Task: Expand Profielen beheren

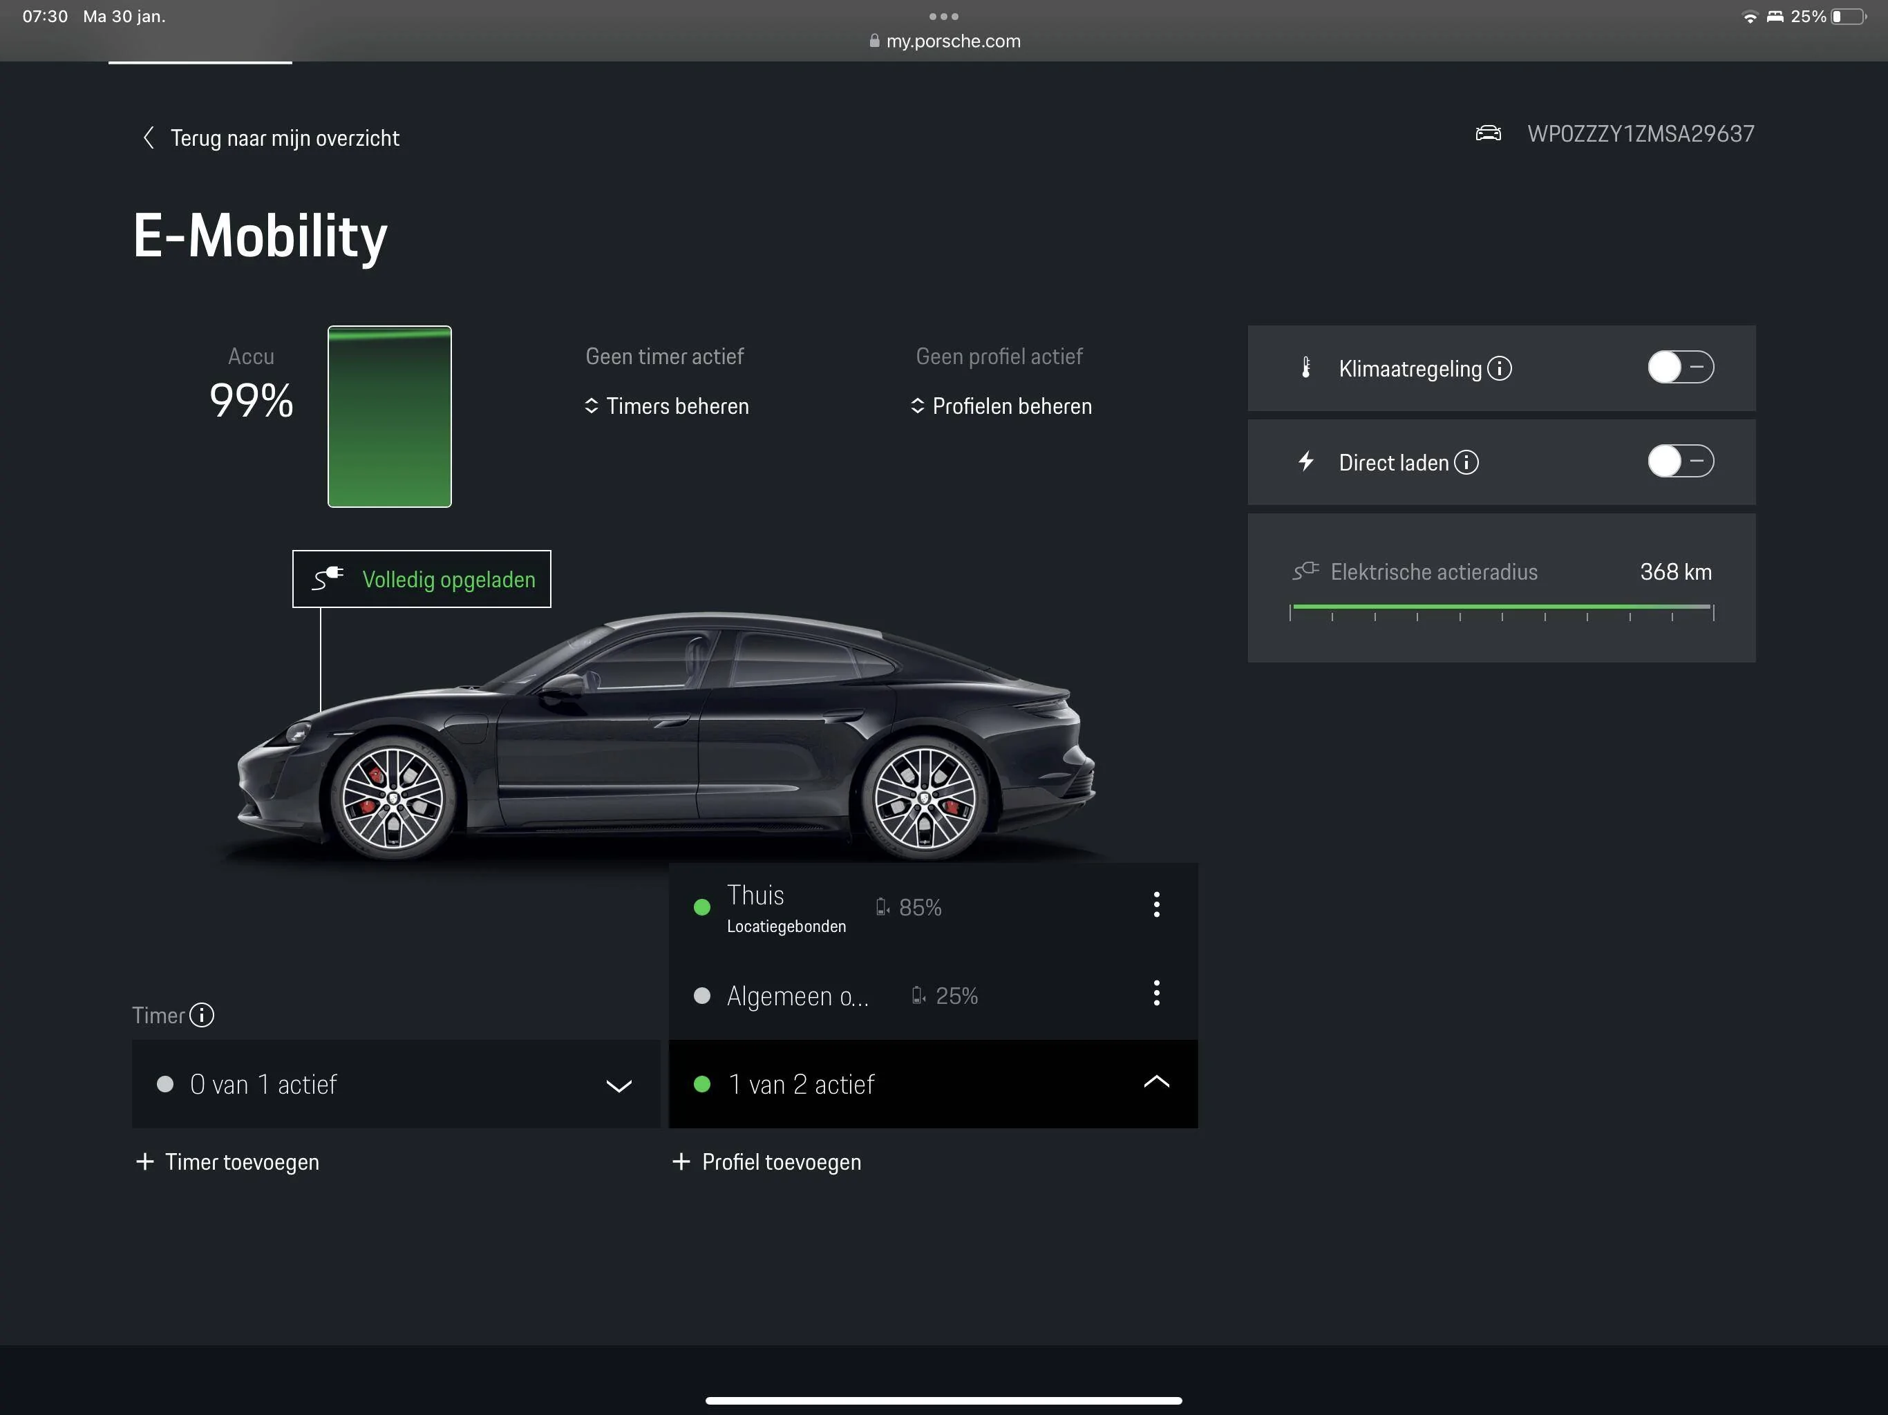Action: pyautogui.click(x=1001, y=406)
